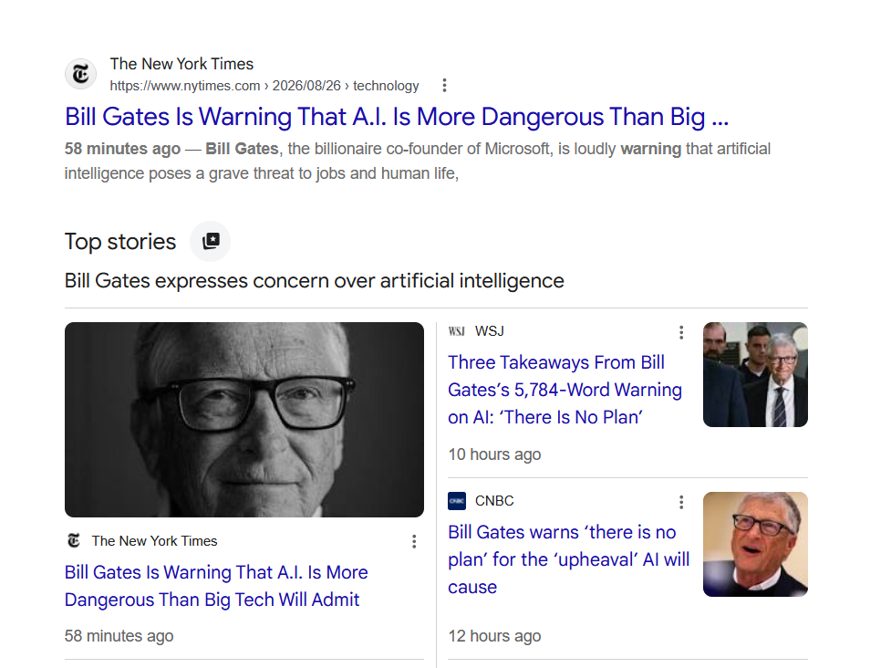Click '12 hours ago' timestamp on CNBC story
The height and width of the screenshot is (668, 891).
(494, 635)
